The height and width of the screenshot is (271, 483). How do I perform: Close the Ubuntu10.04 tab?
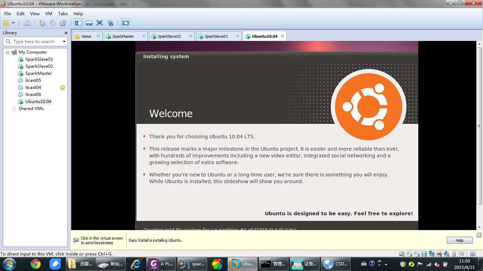point(282,36)
